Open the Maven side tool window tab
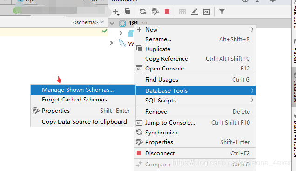Screen dimensions: 296x171 pyautogui.click(x=294, y=51)
